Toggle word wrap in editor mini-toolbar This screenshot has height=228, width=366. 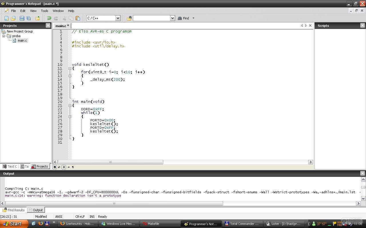point(59,167)
